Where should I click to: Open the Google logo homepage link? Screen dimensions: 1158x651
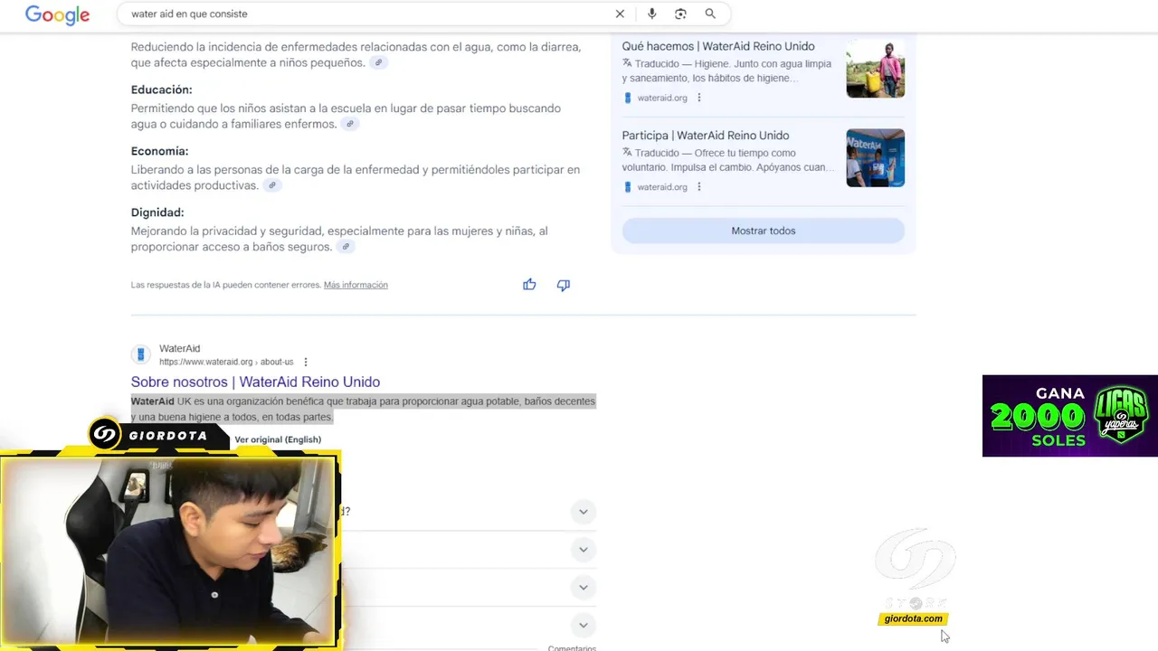pyautogui.click(x=57, y=15)
